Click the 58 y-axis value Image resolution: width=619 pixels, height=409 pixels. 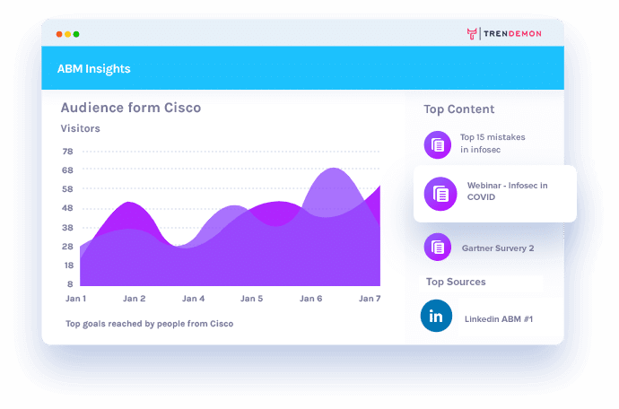(67, 189)
